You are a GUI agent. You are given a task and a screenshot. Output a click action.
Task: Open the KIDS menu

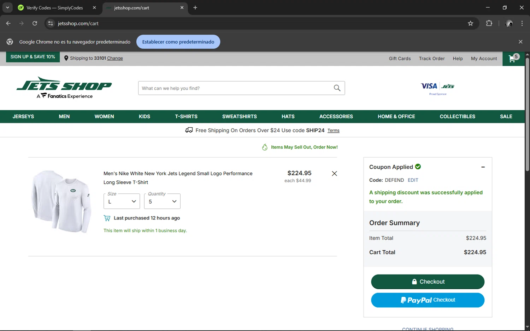pyautogui.click(x=145, y=116)
